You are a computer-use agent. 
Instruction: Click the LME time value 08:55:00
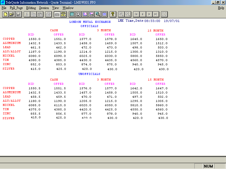click(x=152, y=21)
